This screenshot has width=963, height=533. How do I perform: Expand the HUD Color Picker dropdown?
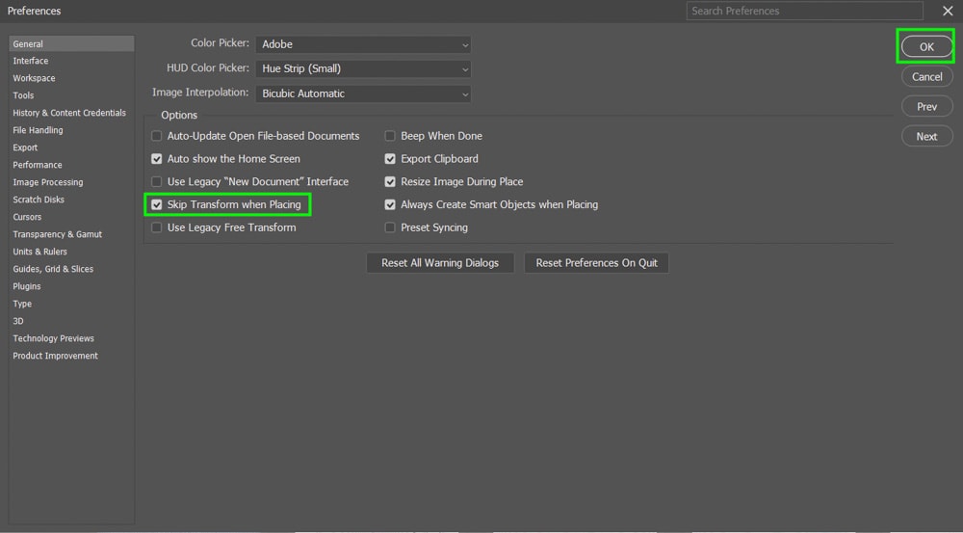pyautogui.click(x=364, y=68)
